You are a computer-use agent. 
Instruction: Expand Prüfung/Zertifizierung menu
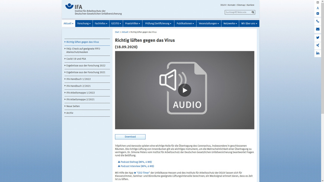(158, 23)
